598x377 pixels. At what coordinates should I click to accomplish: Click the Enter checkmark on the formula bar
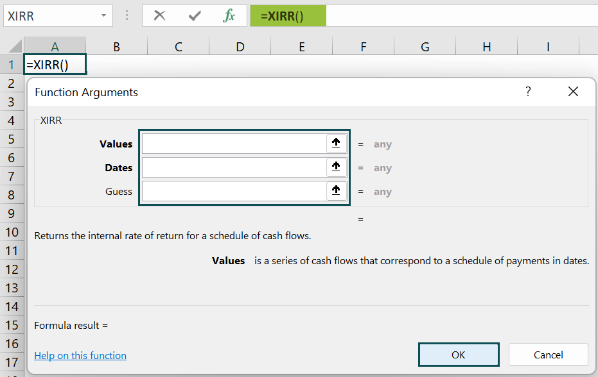pyautogui.click(x=194, y=16)
